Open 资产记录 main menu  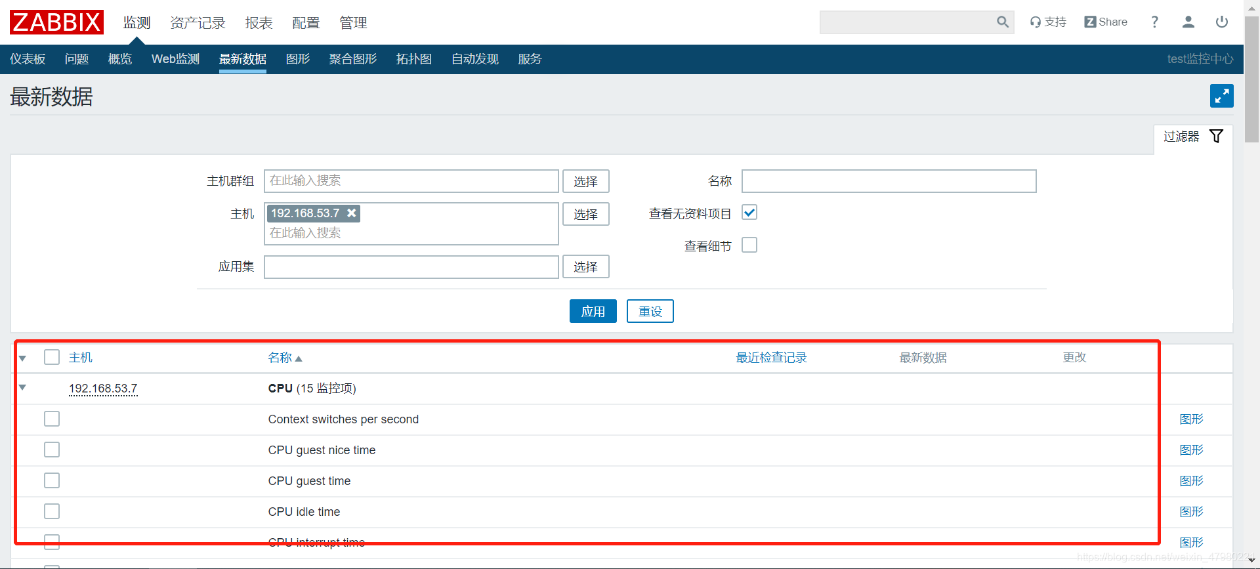[198, 23]
